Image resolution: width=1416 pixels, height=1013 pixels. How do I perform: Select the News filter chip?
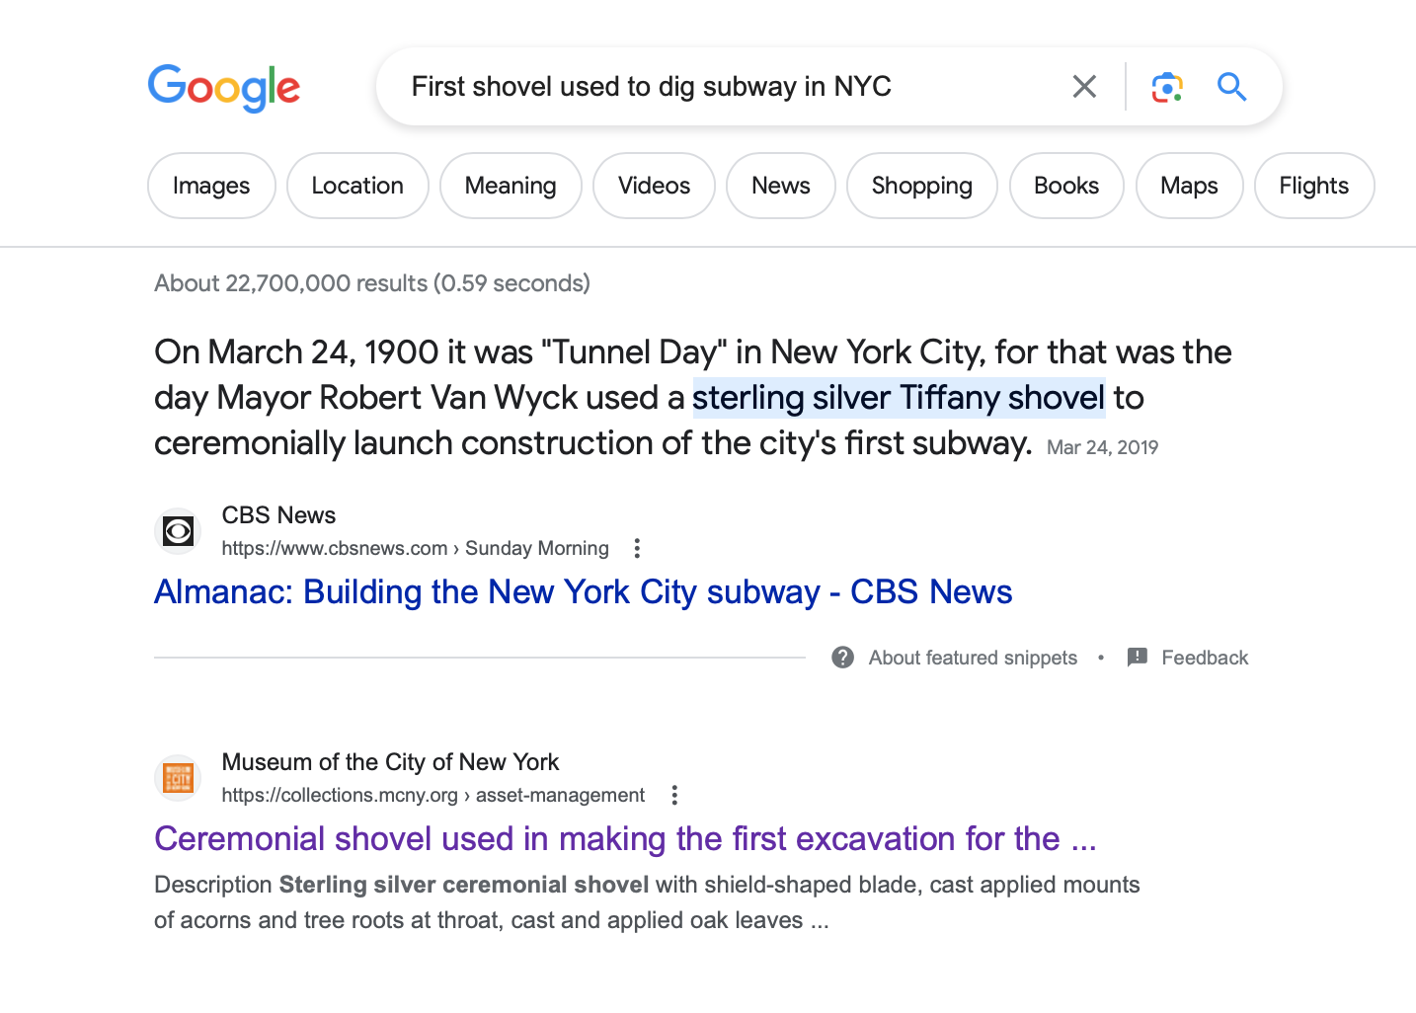(x=780, y=186)
